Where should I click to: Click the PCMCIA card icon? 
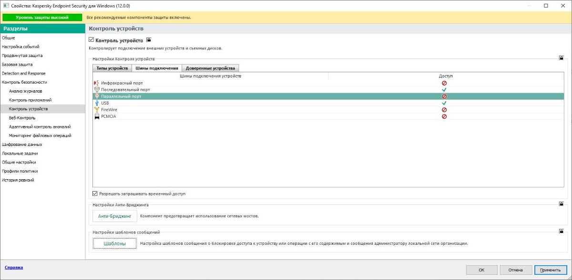[x=97, y=116]
